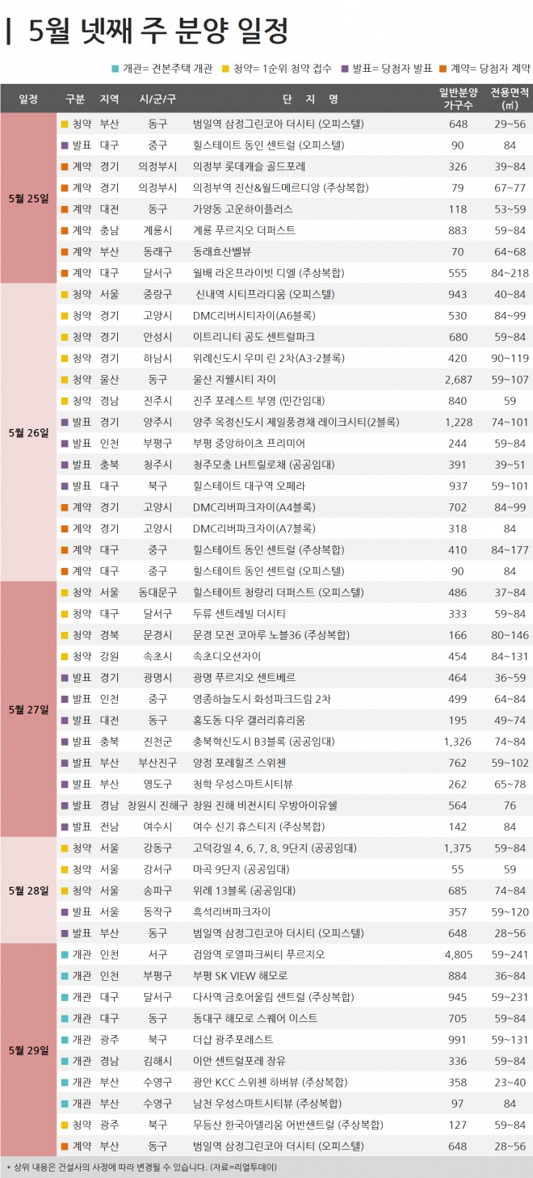533x1178 pixels.
Task: Click 양정 포레힐즈 스위첸
Action: coord(239,763)
